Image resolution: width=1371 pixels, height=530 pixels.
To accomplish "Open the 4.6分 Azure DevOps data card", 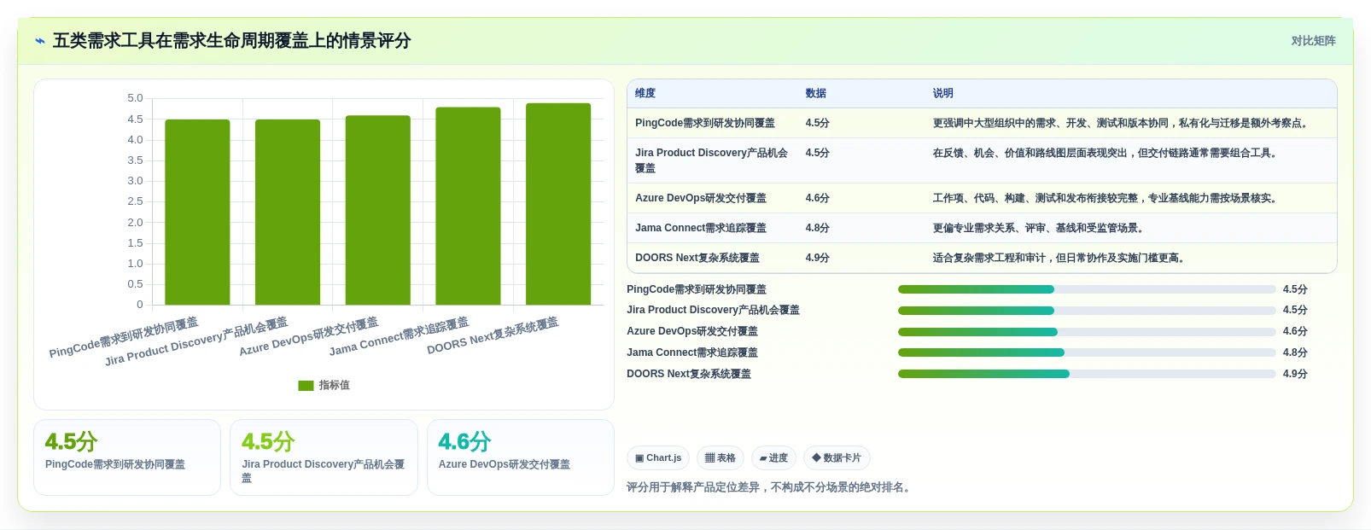I will pos(521,457).
